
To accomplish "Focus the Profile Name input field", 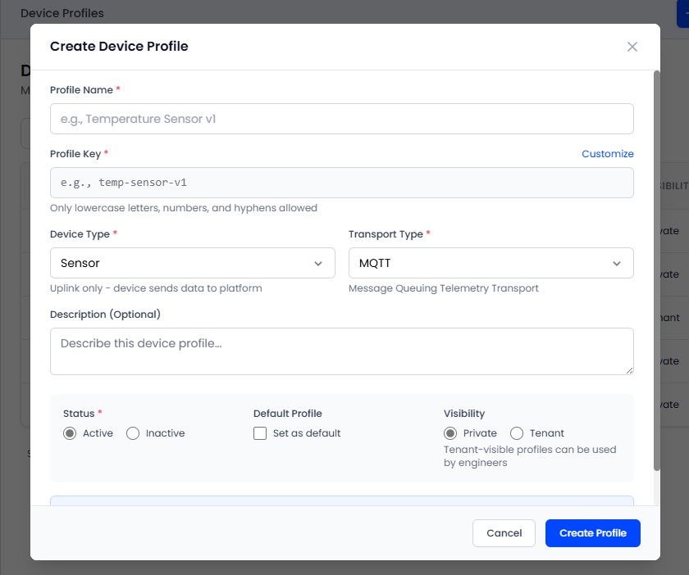I will click(342, 119).
